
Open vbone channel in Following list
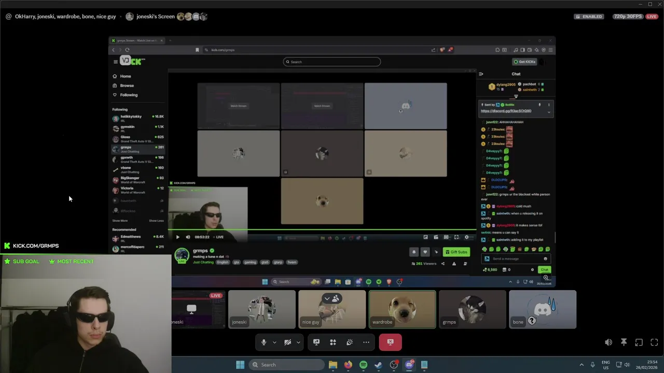coord(138,169)
